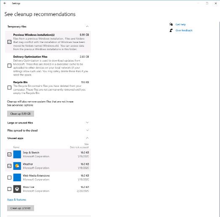Check the Delivery Optimization Files checkbox

click(9, 66)
